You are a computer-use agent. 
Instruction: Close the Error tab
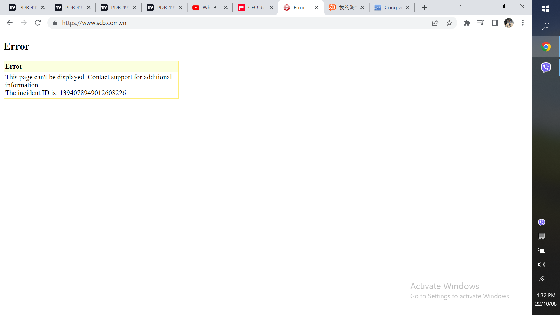(317, 8)
